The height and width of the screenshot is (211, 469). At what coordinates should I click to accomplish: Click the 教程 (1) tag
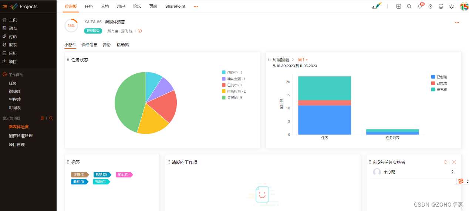point(80,181)
